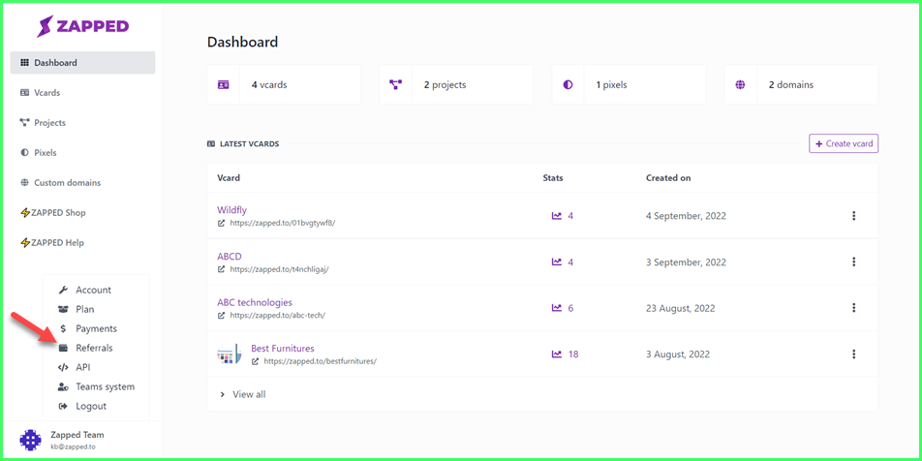Click the Plan box icon
This screenshot has width=922, height=461.
point(64,309)
